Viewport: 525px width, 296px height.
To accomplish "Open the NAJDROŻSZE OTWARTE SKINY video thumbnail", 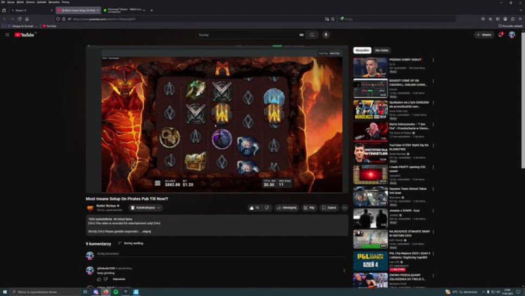I will 370,240.
